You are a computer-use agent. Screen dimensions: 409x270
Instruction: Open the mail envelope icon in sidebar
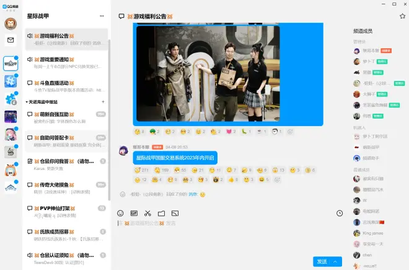[11, 40]
